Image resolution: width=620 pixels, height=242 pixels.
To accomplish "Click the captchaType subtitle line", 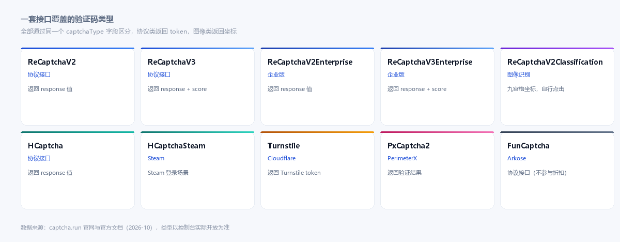I will click(x=129, y=31).
